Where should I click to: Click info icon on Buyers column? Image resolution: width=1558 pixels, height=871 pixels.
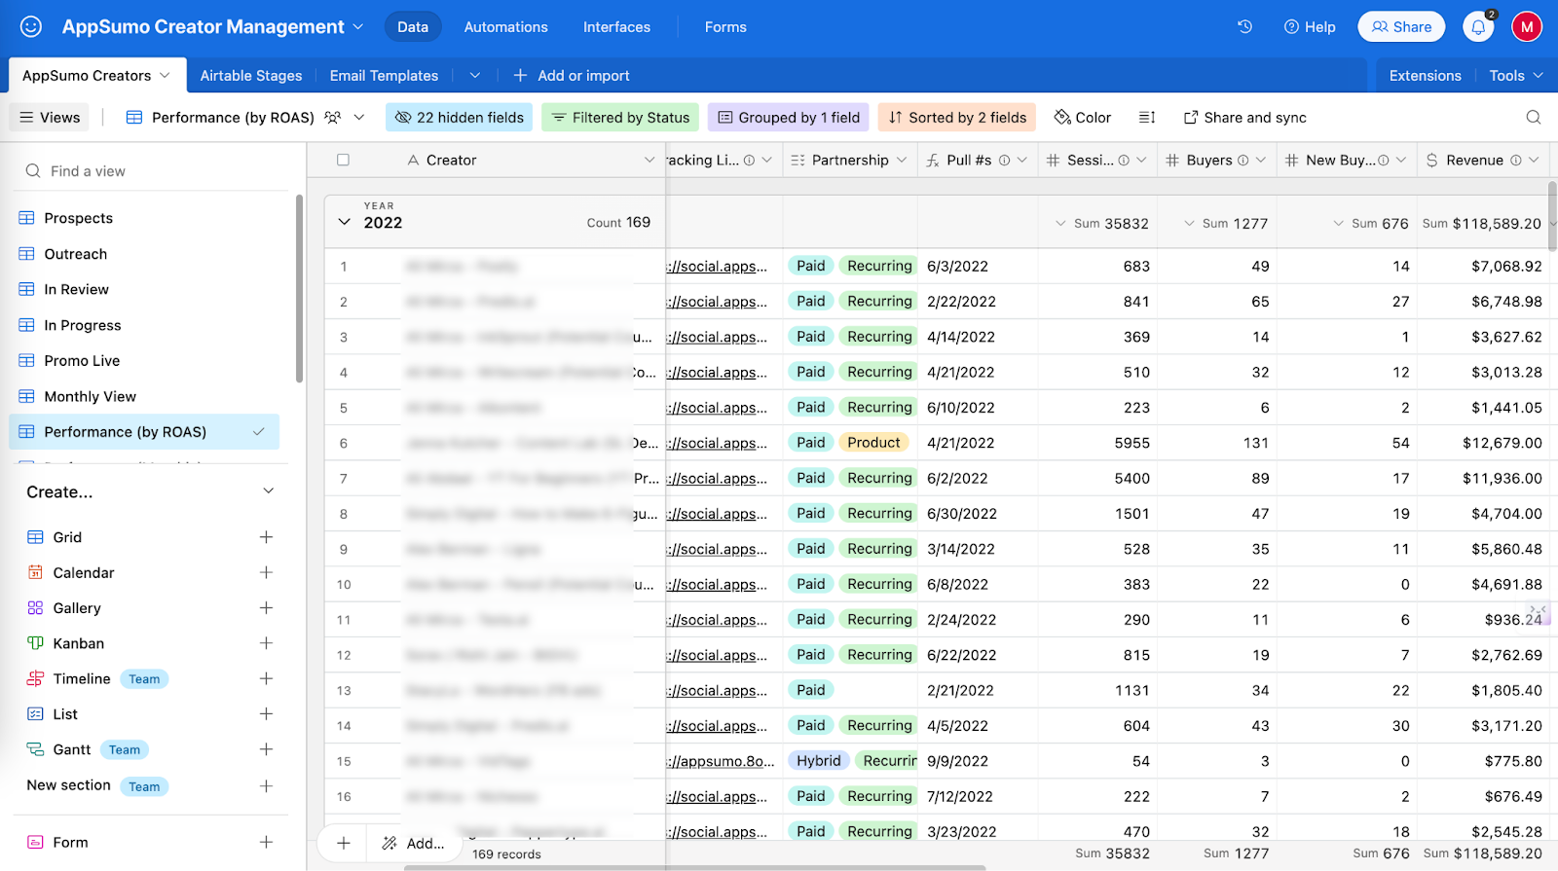(x=1243, y=161)
